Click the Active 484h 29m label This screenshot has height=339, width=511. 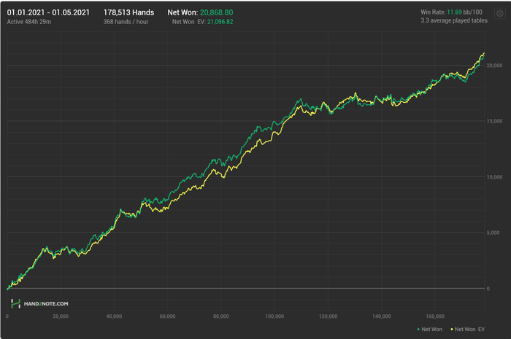pyautogui.click(x=29, y=22)
